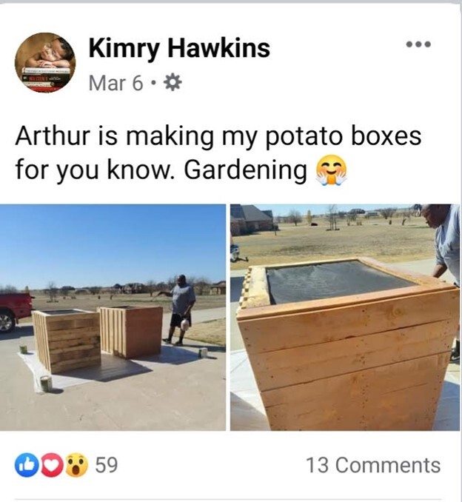Click the post text about potato boxes
The height and width of the screenshot is (502, 462).
[x=218, y=153]
